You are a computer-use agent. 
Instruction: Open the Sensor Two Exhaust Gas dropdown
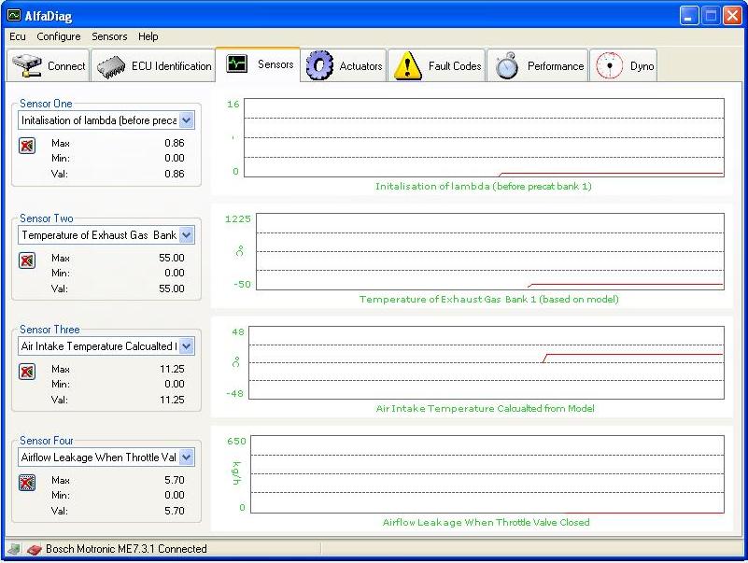click(187, 235)
